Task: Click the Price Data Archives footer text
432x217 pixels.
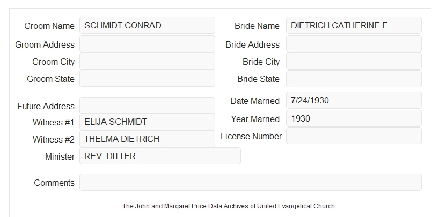Action: click(x=229, y=206)
